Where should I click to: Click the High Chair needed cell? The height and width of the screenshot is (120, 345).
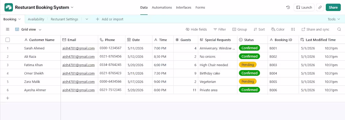pos(218,65)
